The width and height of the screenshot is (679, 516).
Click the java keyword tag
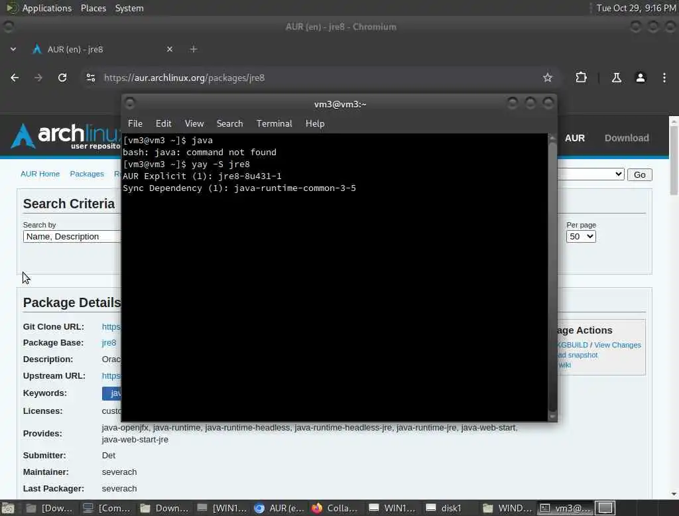click(x=111, y=393)
